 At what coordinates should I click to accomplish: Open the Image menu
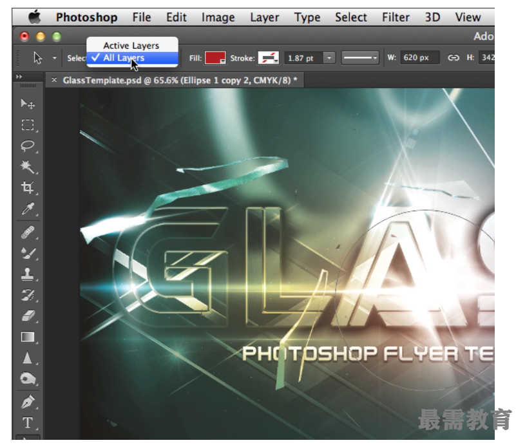click(x=218, y=17)
